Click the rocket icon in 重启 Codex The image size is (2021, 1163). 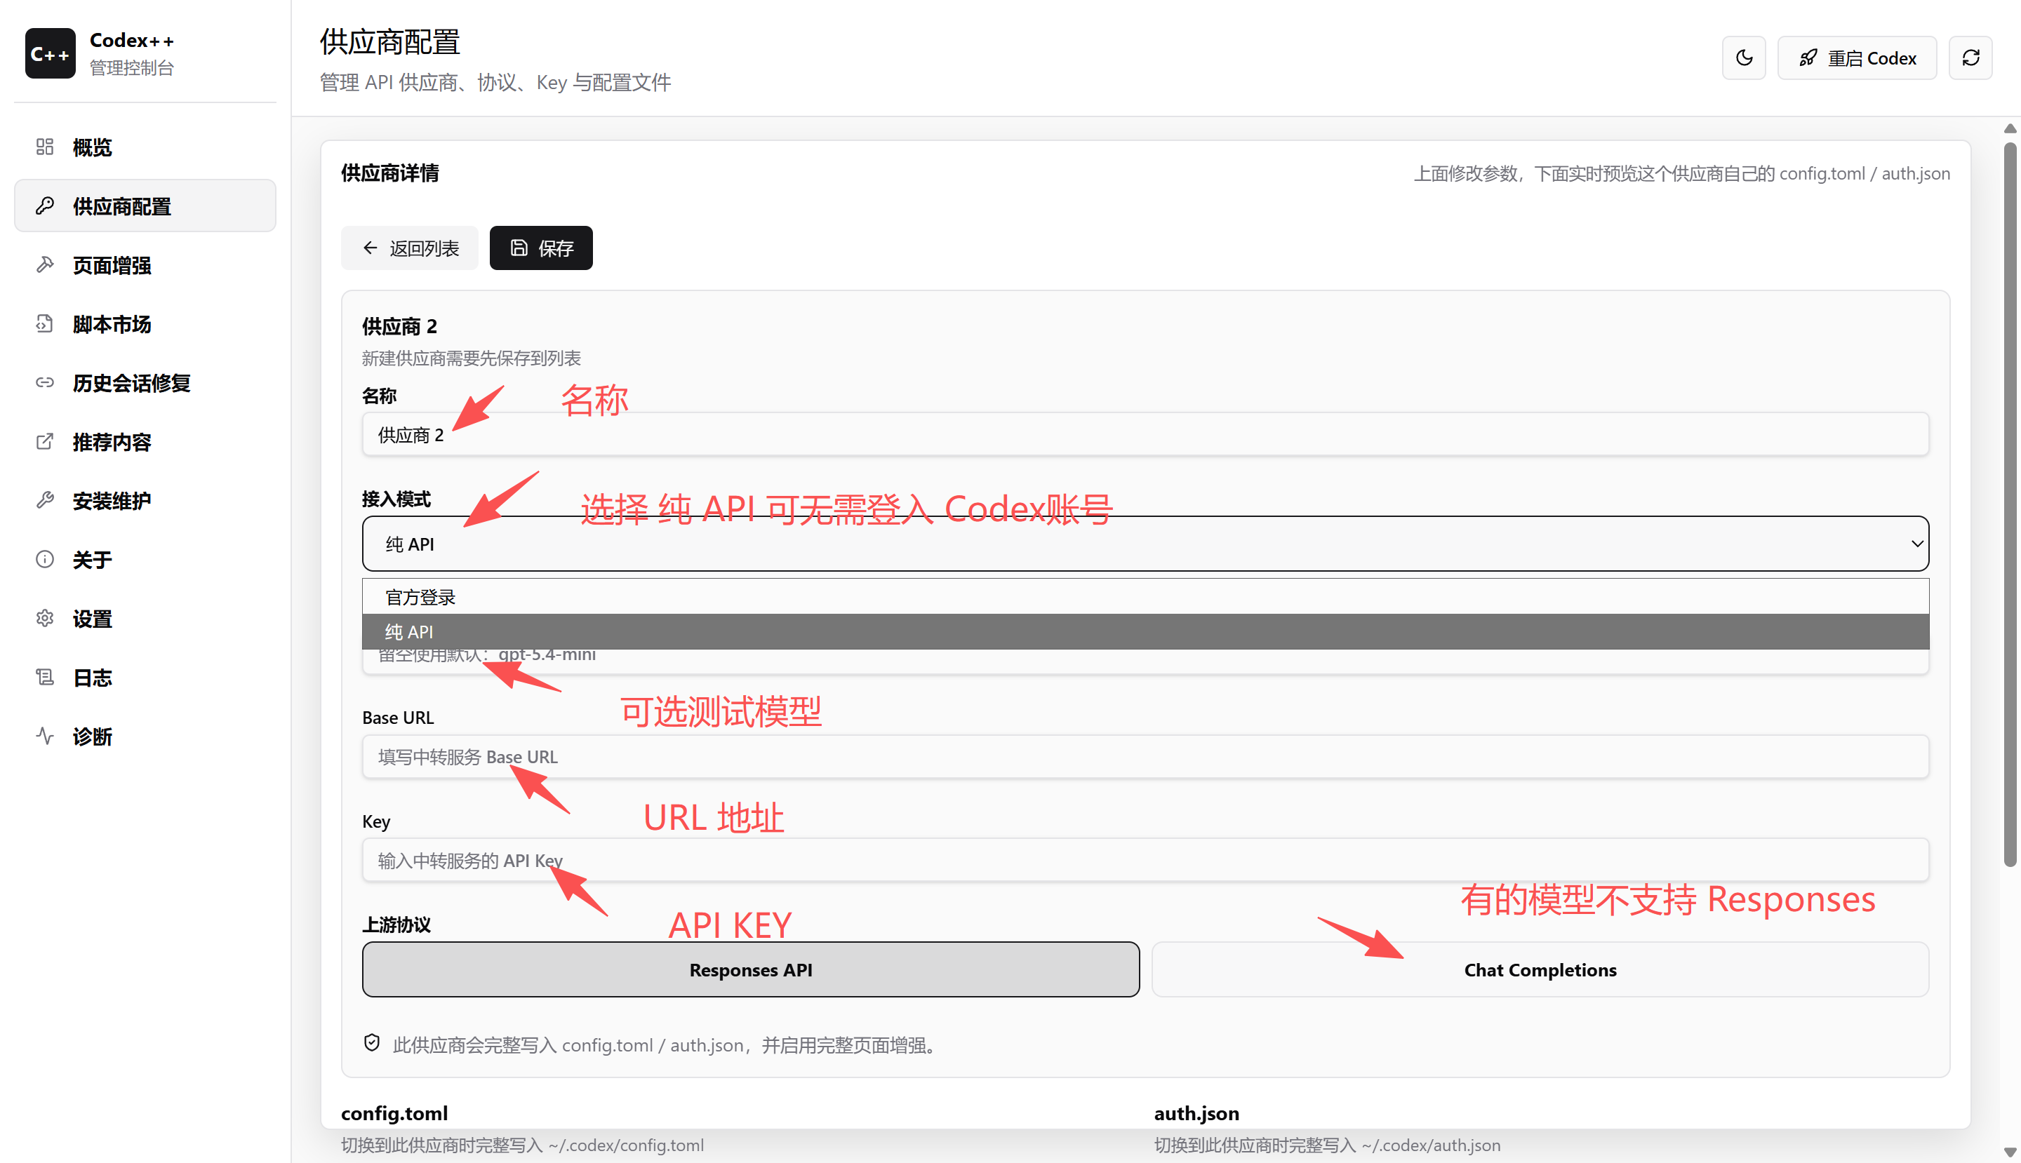pyautogui.click(x=1808, y=58)
